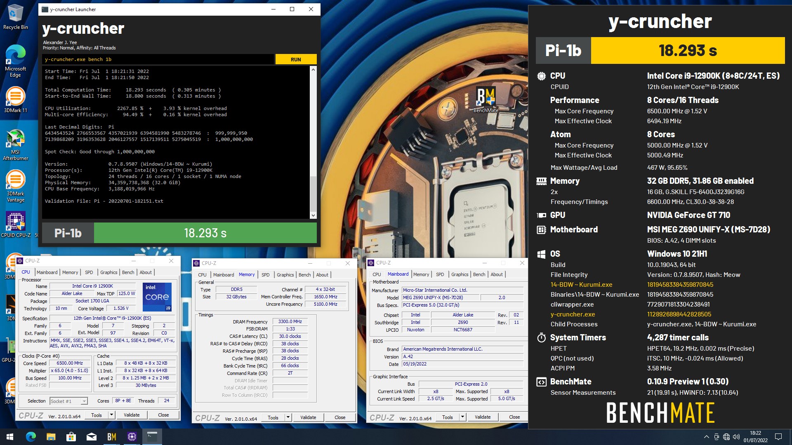
Task: Open the MSI Afterburner desktop shortcut
Action: coord(15,145)
